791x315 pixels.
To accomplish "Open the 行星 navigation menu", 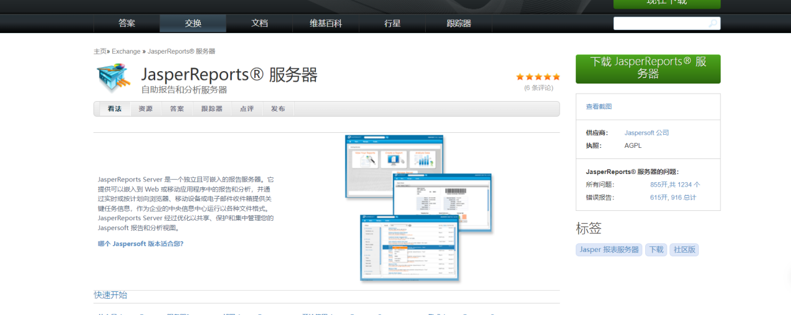I will click(392, 24).
